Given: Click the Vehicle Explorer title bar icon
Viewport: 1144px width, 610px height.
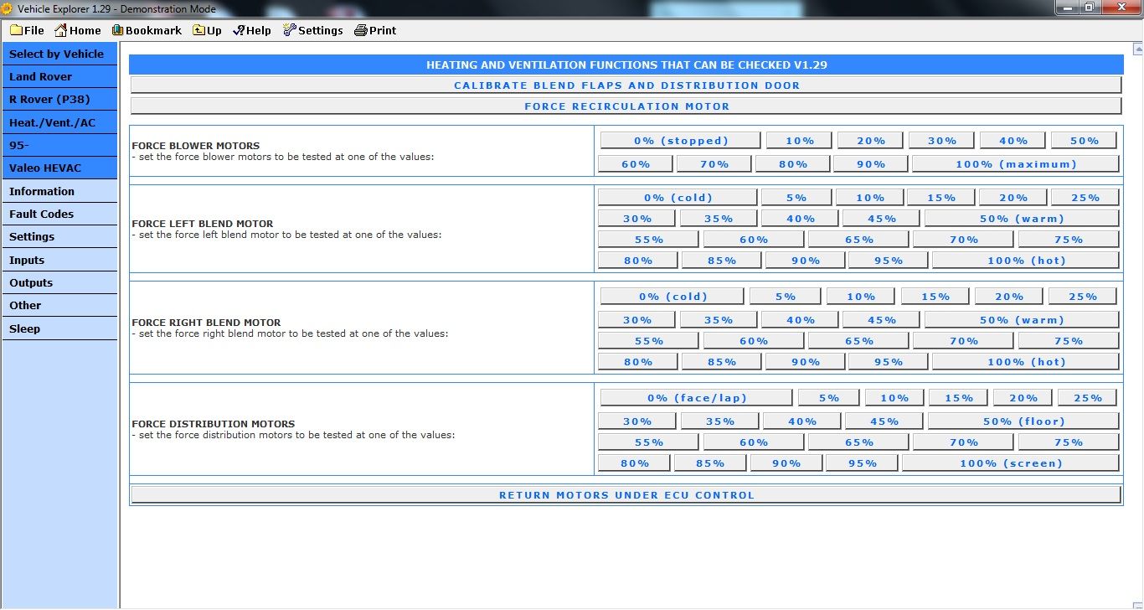Looking at the screenshot, I should tap(8, 9).
